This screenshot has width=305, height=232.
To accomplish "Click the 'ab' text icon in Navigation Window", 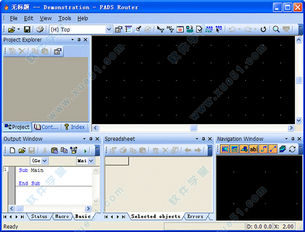I will point(254,149).
